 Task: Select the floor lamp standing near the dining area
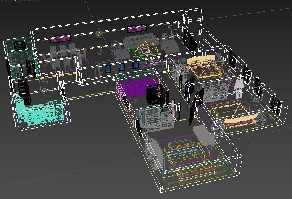click(x=100, y=43)
